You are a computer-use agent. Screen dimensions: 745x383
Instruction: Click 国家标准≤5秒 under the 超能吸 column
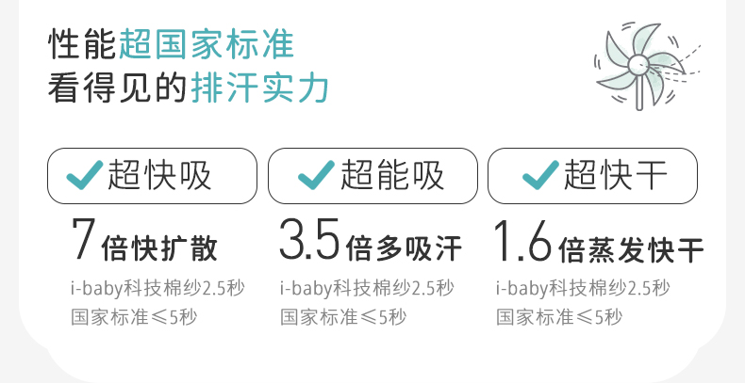[342, 317]
